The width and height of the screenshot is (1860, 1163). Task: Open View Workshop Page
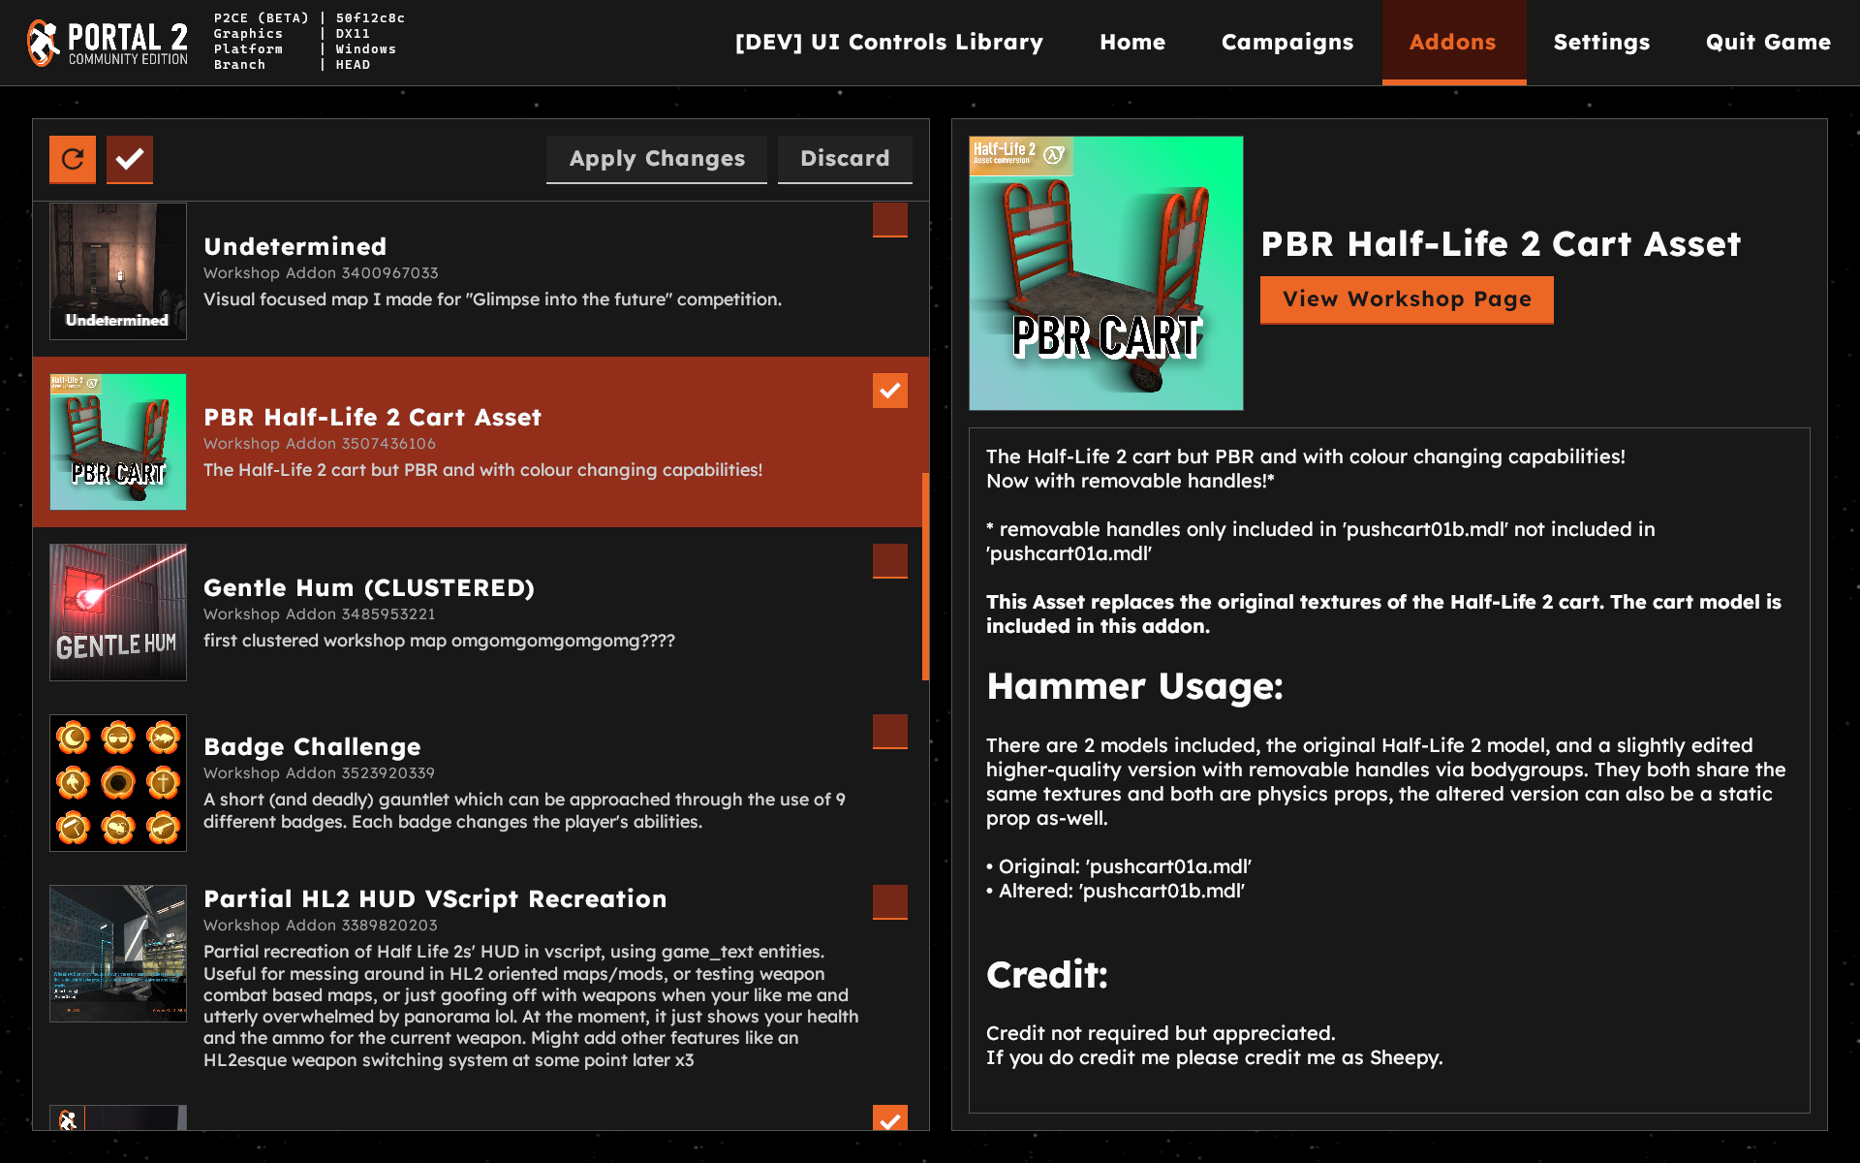pyautogui.click(x=1406, y=299)
